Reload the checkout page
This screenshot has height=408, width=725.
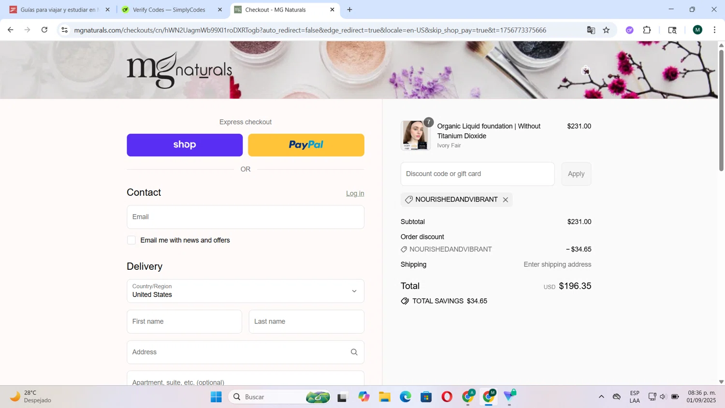(x=44, y=30)
